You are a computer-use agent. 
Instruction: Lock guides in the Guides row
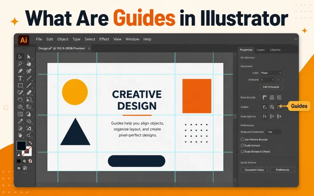[x=272, y=107]
